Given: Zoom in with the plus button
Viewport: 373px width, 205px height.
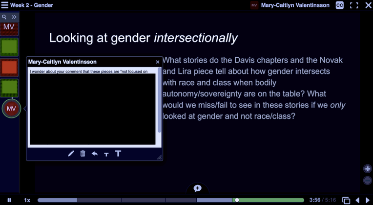Looking at the screenshot, I should point(368,169).
